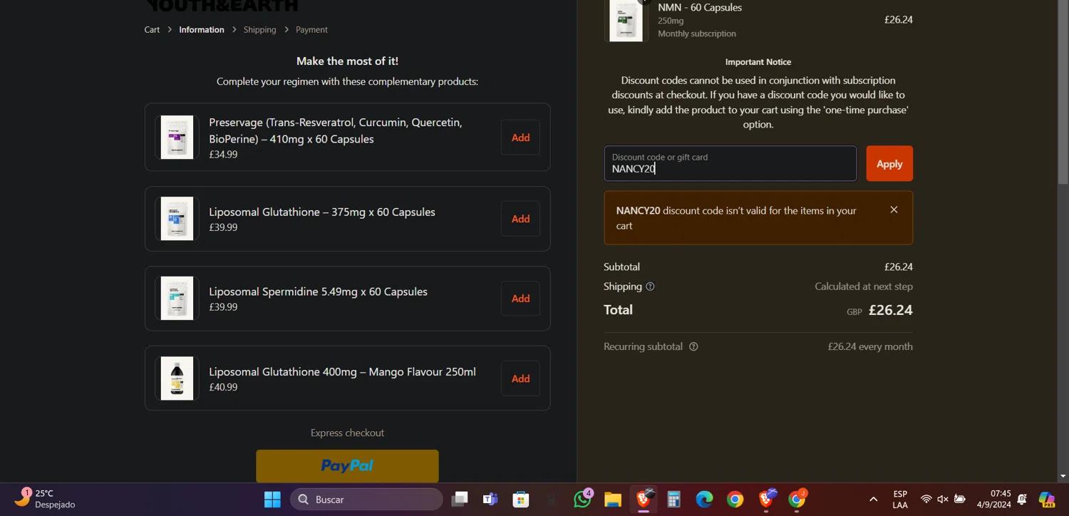Viewport: 1069px width, 516px height.
Task: Select the Information breadcrumb step
Action: tap(201, 30)
